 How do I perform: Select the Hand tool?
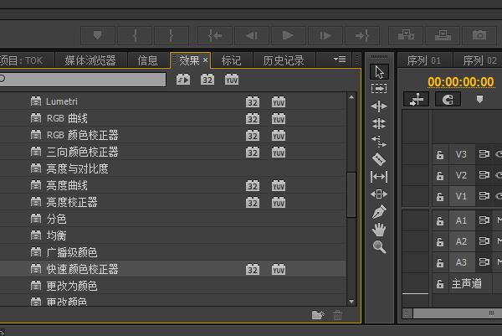click(379, 230)
